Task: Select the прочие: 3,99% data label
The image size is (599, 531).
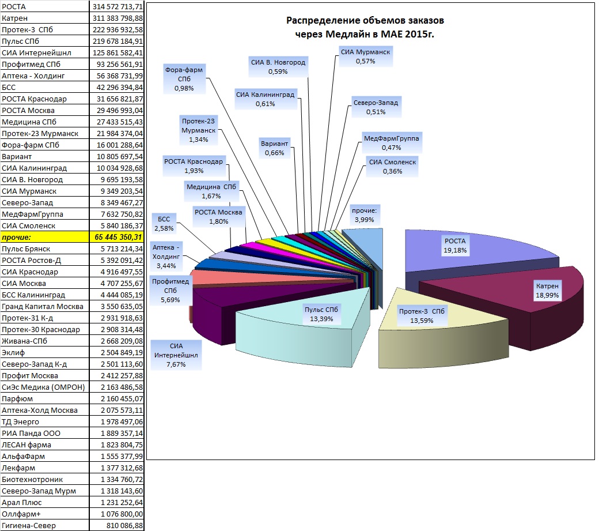Action: pyautogui.click(x=365, y=215)
